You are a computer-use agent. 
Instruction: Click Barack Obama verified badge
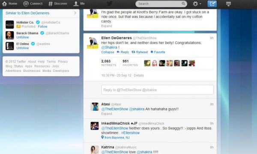tap(42, 33)
